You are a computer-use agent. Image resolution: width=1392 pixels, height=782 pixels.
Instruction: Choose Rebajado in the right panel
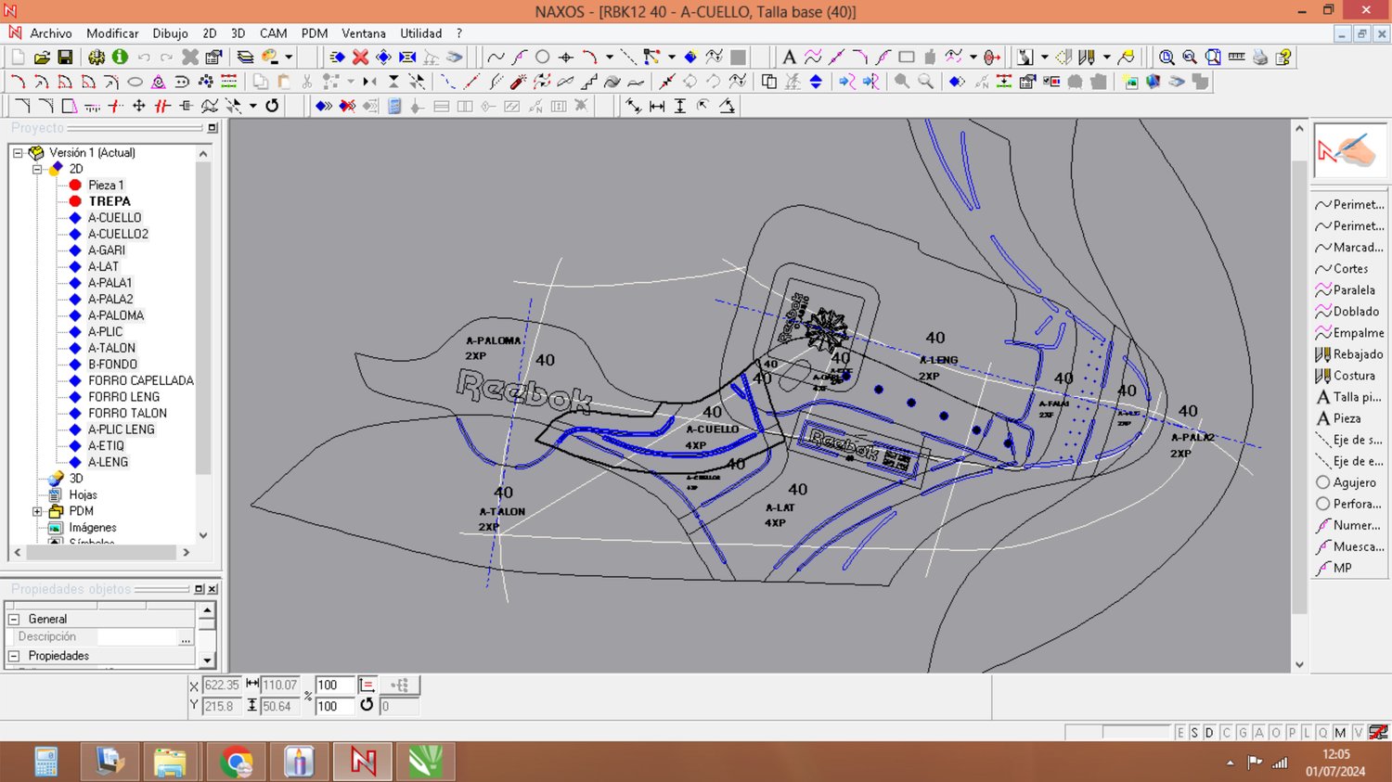[1350, 354]
